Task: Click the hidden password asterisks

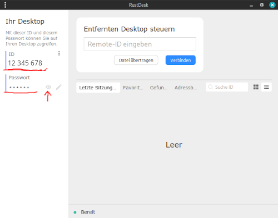Action: [x=19, y=87]
